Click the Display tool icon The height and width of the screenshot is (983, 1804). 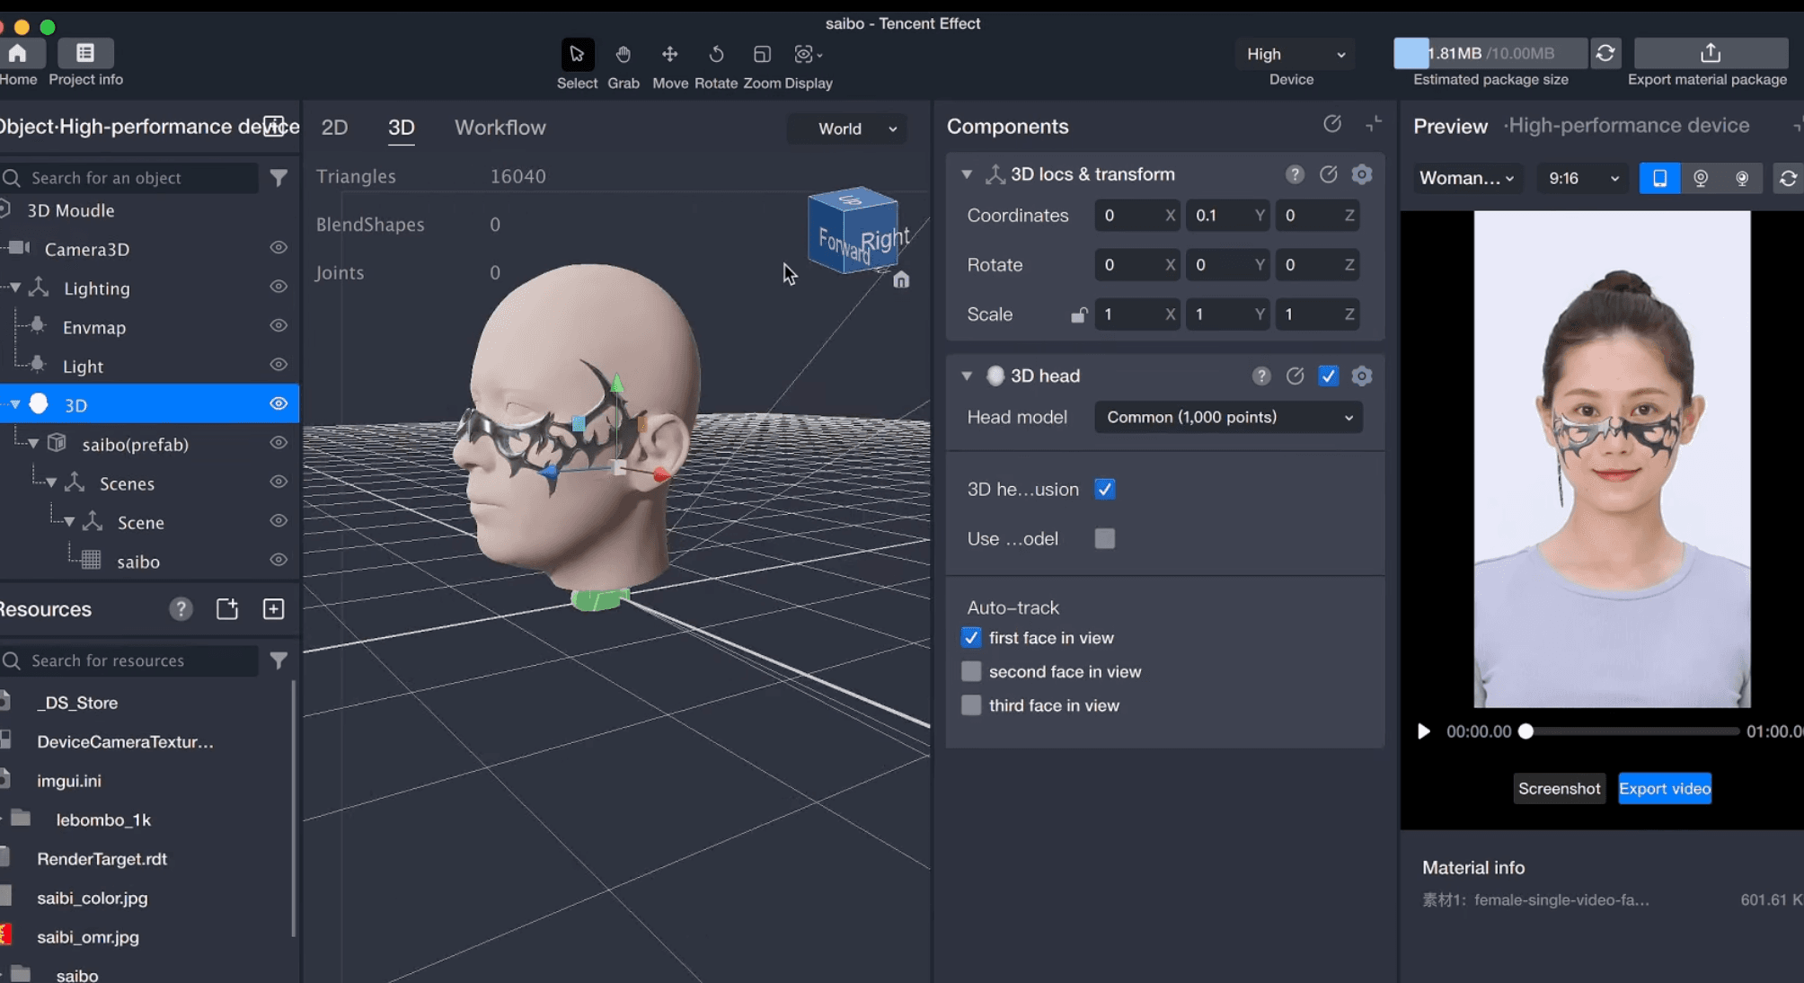(x=803, y=53)
